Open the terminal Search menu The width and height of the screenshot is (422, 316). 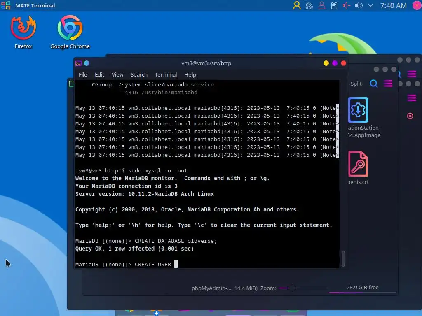click(x=139, y=75)
